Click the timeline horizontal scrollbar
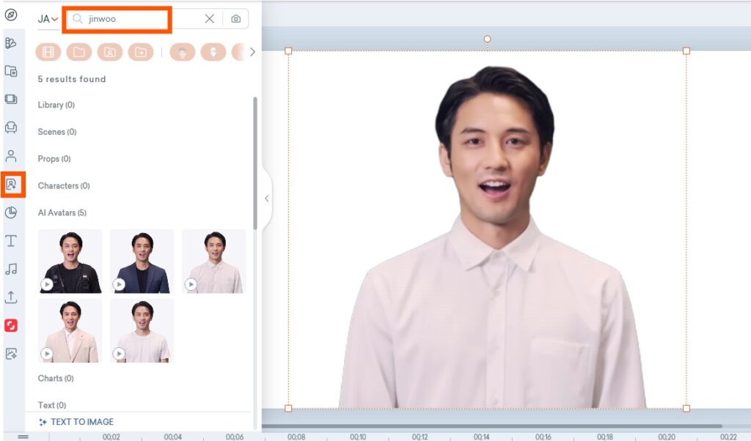This screenshot has width=751, height=441. coord(491,426)
